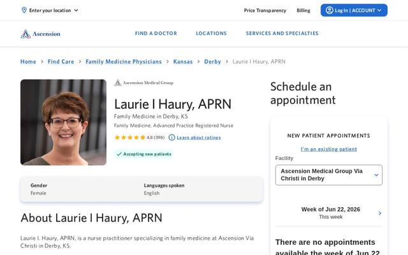Click Laurie Haury's profile photo
Viewport: 408px width, 255px height.
pyautogui.click(x=64, y=122)
